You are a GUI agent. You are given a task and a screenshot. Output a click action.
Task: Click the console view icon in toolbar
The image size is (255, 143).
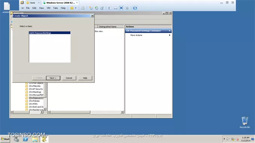click(x=135, y=8)
